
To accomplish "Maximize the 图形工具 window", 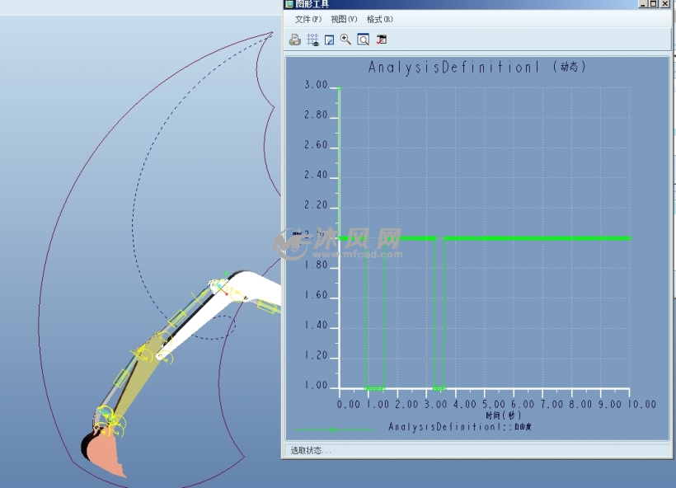I will click(654, 3).
